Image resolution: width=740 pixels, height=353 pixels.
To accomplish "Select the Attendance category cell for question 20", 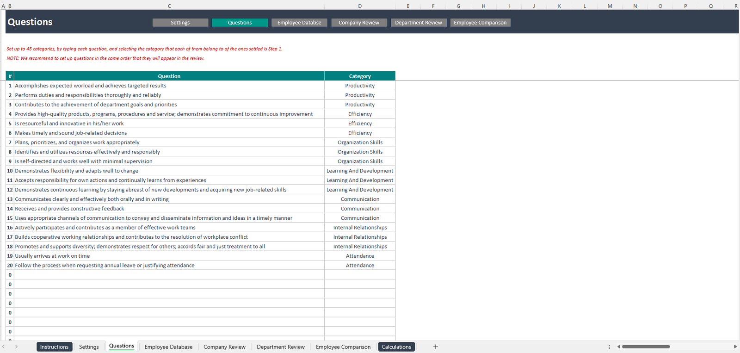I will click(360, 266).
